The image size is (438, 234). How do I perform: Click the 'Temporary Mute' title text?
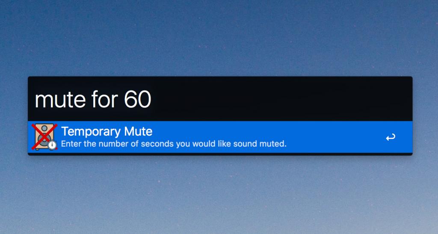tap(107, 131)
